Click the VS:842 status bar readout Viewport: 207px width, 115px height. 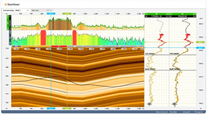click(x=173, y=112)
